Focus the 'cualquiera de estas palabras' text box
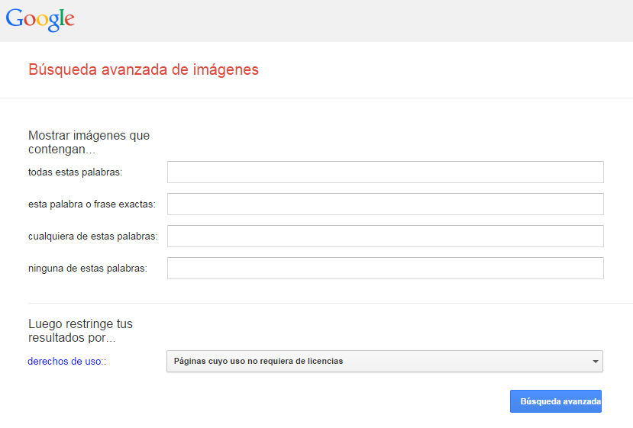This screenshot has width=633, height=428. (386, 236)
